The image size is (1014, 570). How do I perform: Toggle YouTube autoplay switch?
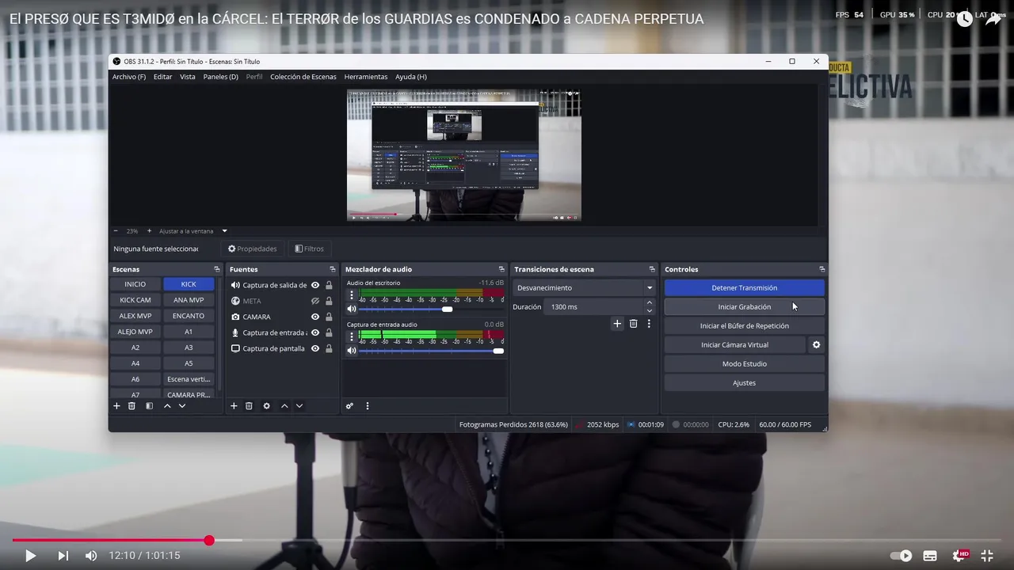tap(902, 556)
